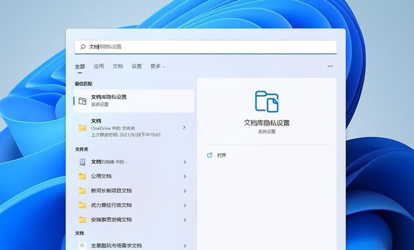Expand the 安瑞索思发稿文档 row chevron
The height and width of the screenshot is (250, 414).
[185, 219]
